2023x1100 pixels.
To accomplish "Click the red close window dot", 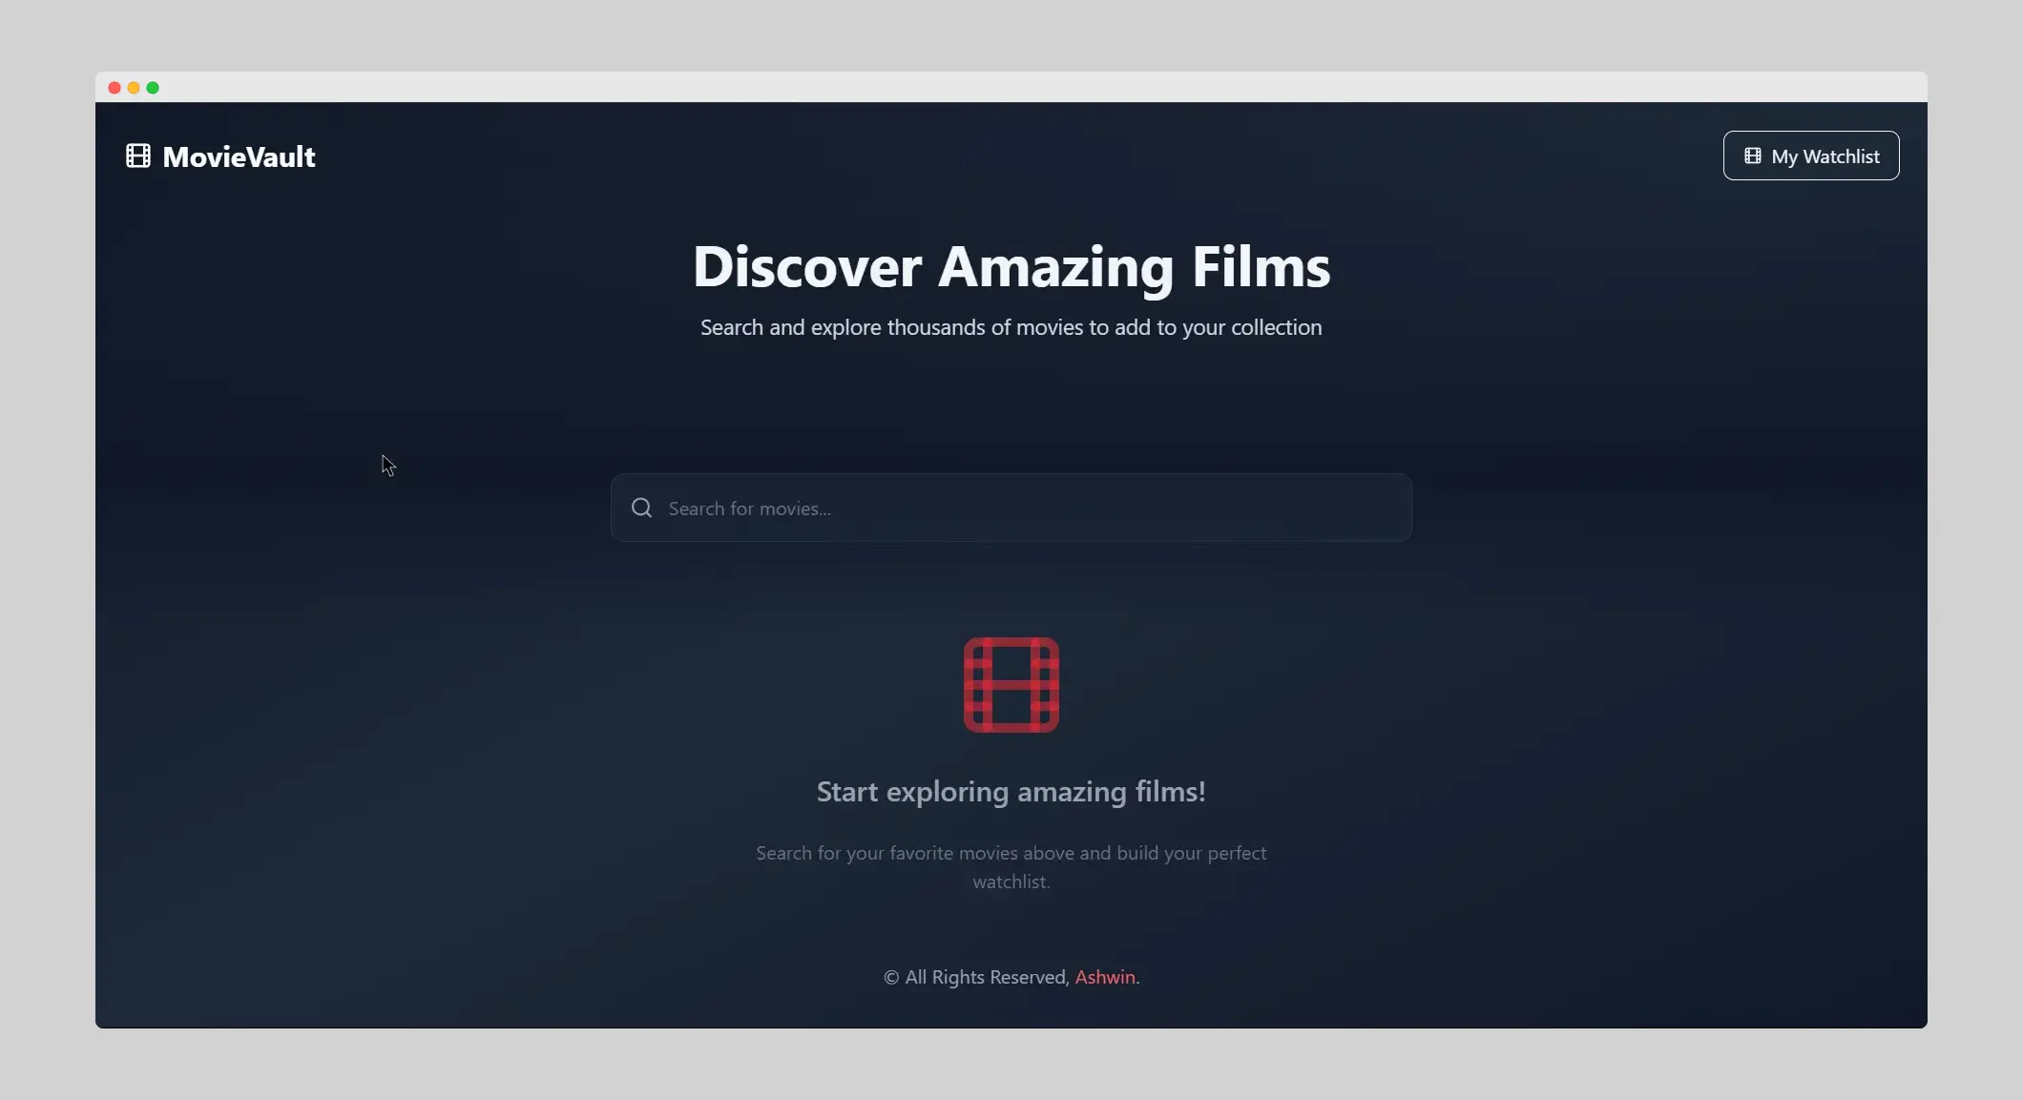I will coord(115,88).
